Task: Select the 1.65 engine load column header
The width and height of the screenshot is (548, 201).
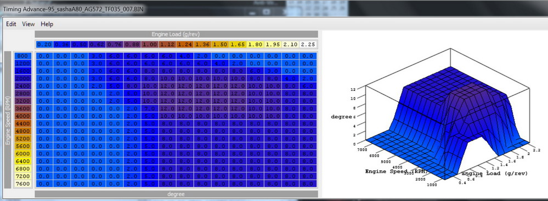Action: tap(238, 45)
